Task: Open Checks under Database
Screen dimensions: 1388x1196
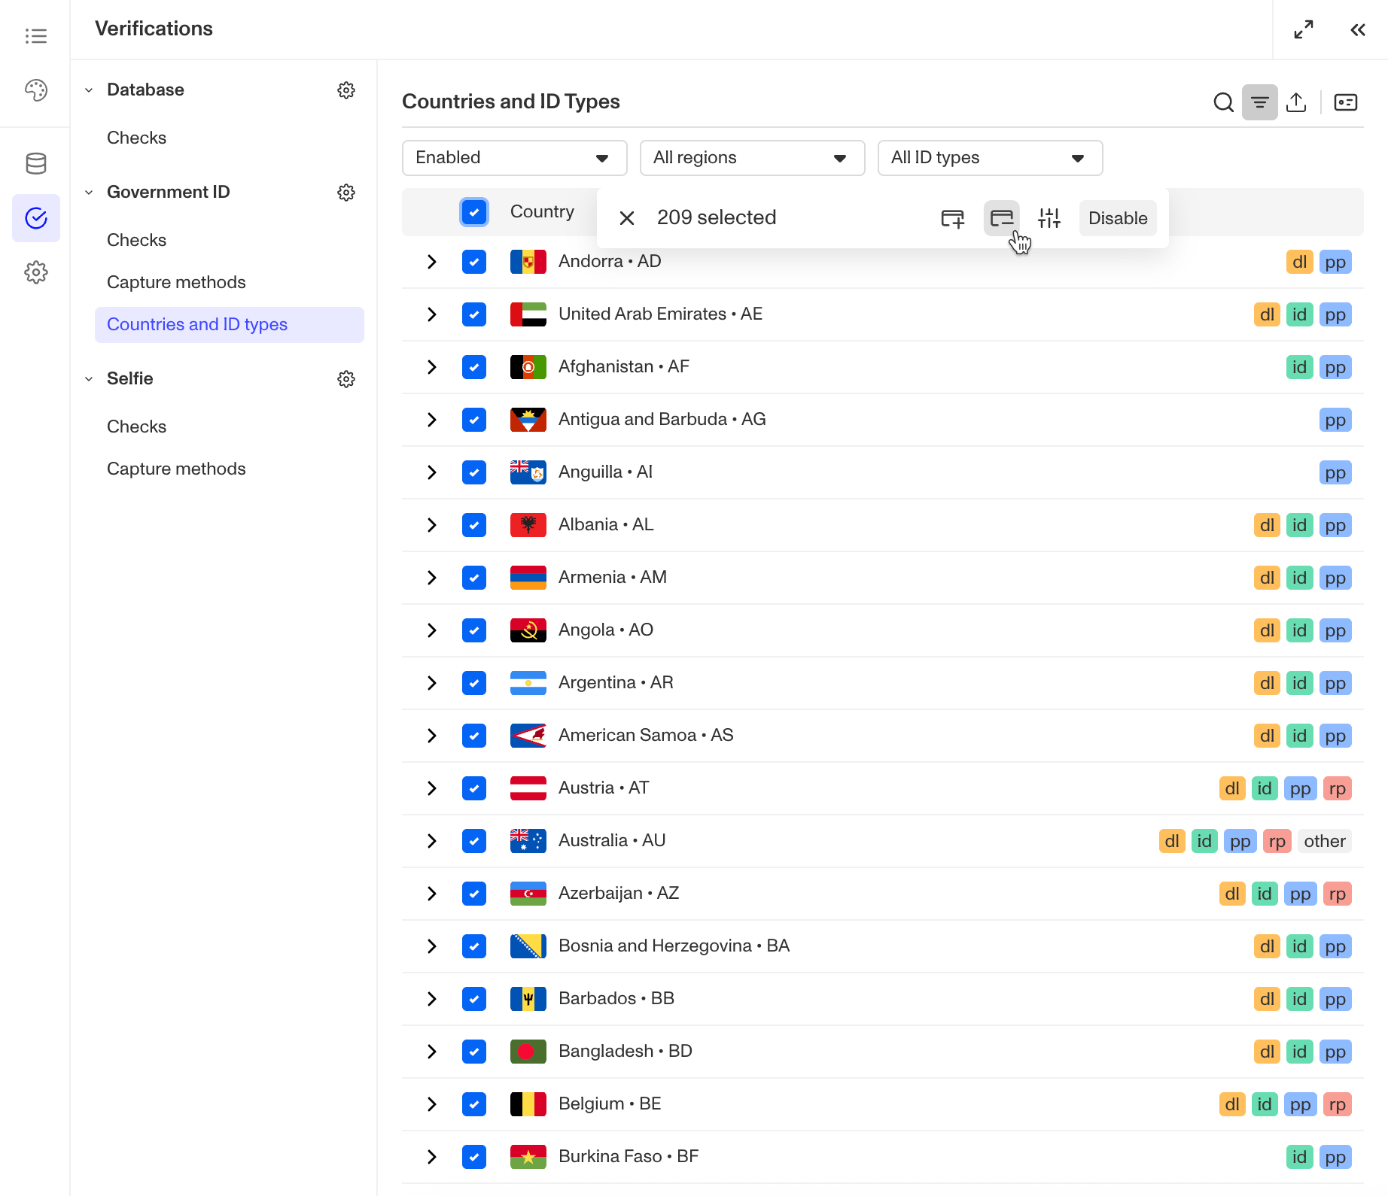Action: 136,138
